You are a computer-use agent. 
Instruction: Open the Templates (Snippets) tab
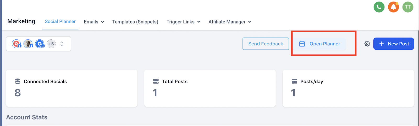pos(135,22)
